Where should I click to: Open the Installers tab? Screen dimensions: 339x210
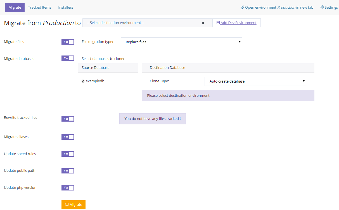[66, 8]
